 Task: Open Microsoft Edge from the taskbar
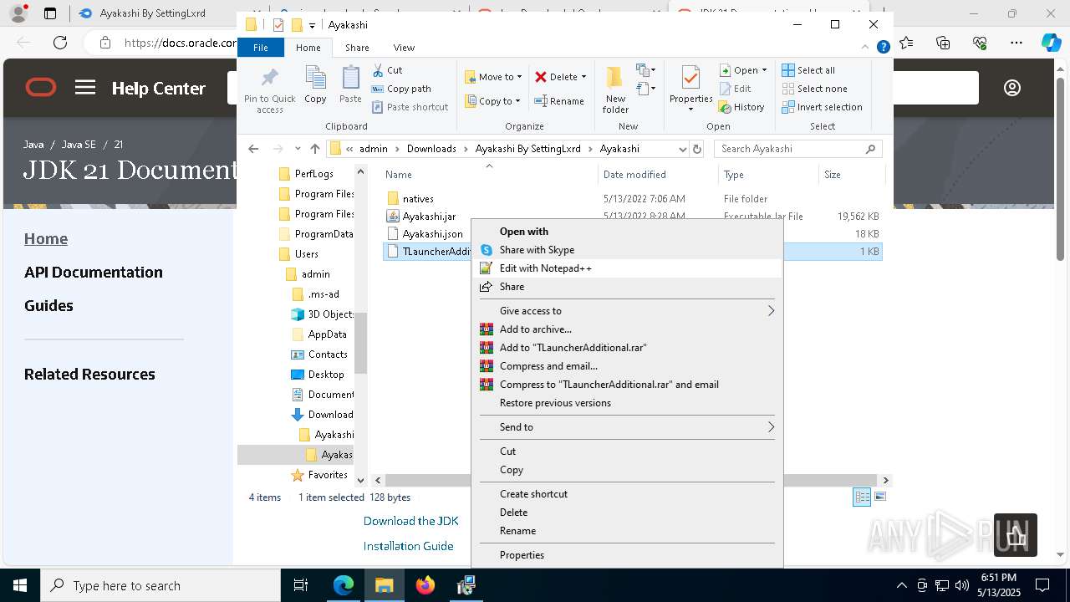click(x=344, y=585)
